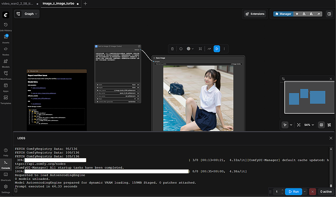Open the Assets sidebar panel
Image resolution: width=336 pixels, height=197 pixels.
6,38
